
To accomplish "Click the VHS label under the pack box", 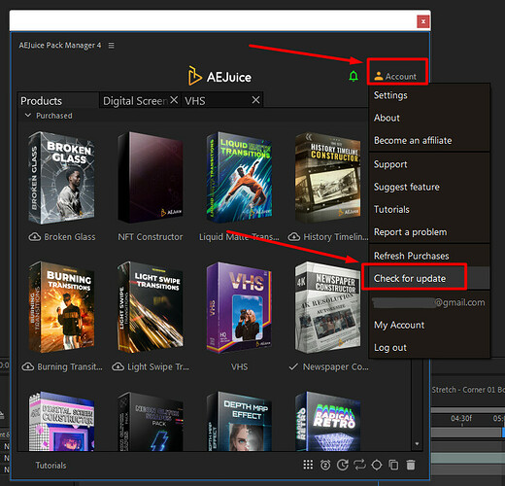I will (239, 366).
